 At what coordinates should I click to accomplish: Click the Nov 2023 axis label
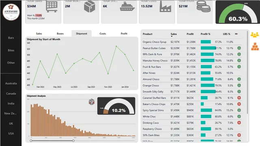tap(108, 87)
